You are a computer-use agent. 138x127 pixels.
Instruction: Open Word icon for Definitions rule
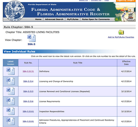(11, 71)
